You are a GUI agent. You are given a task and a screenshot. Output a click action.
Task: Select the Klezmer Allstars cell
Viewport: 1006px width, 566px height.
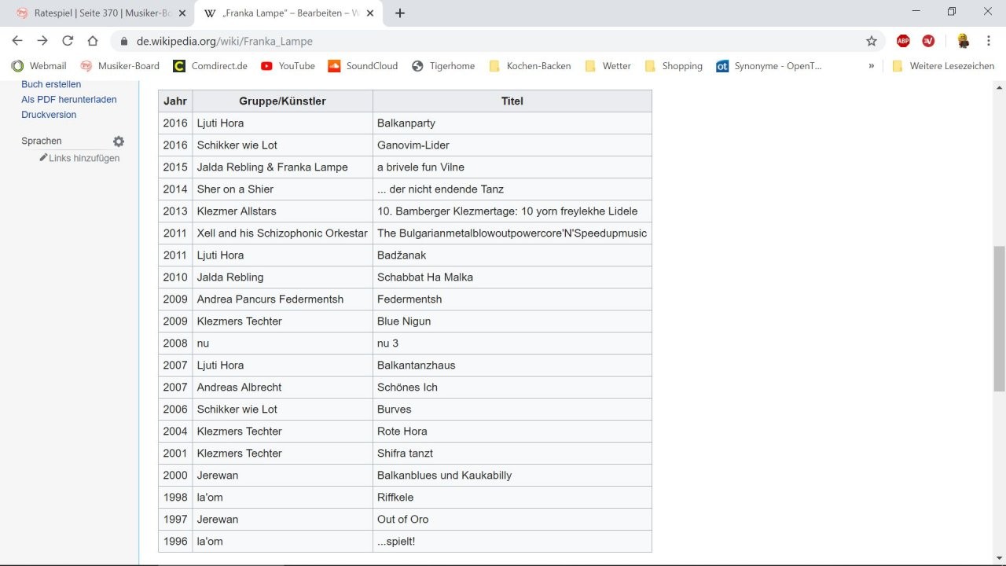[x=282, y=211]
